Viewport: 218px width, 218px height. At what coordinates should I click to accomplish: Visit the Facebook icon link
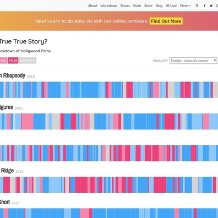(204, 6)
